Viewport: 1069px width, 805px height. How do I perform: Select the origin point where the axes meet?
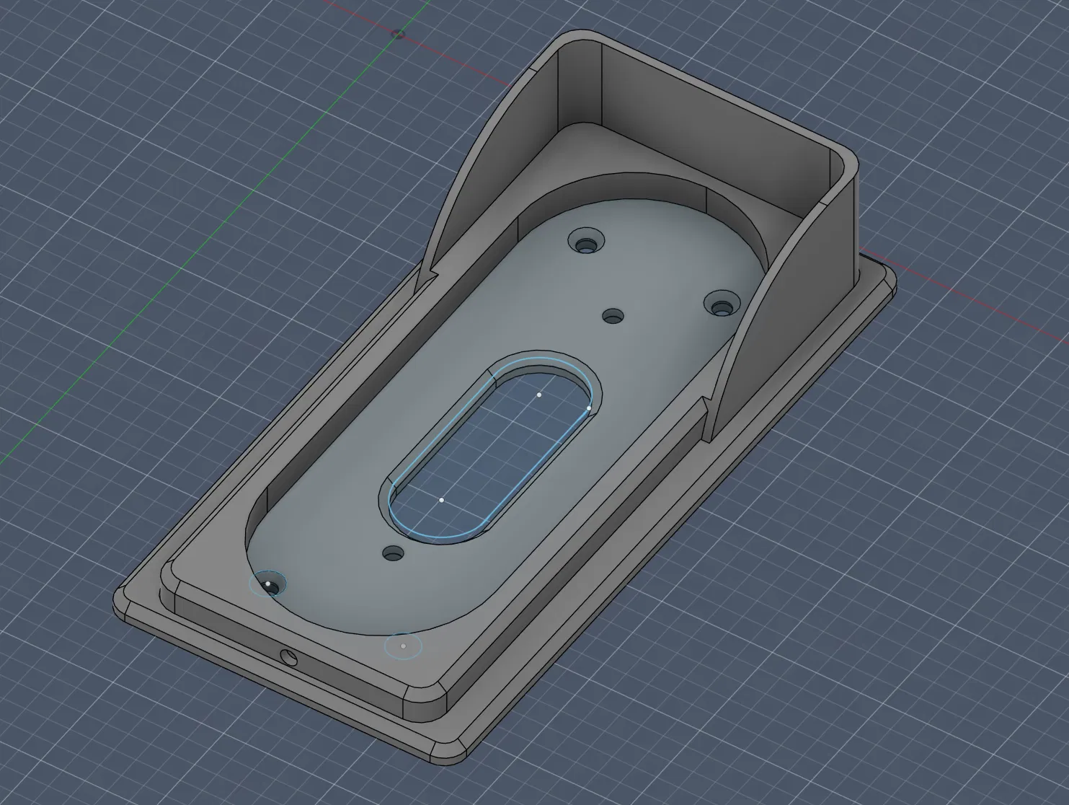398,34
